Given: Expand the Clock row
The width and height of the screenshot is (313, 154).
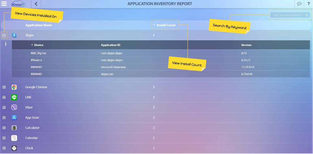Looking at the screenshot, I should (x=4, y=148).
